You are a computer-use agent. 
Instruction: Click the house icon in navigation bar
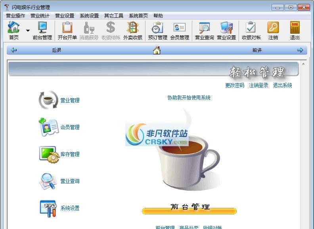[157, 50]
